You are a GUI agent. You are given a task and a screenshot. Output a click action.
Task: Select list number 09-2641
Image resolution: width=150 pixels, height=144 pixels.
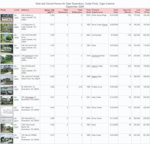pyautogui.click(x=16, y=120)
